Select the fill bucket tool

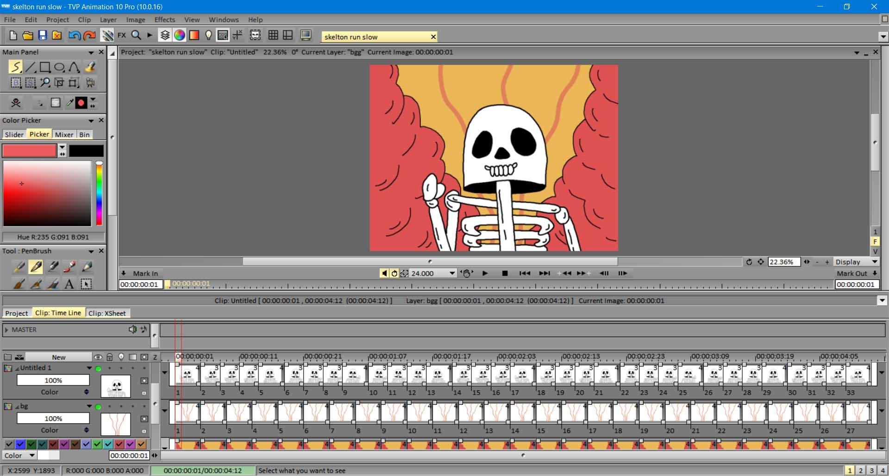pos(90,66)
